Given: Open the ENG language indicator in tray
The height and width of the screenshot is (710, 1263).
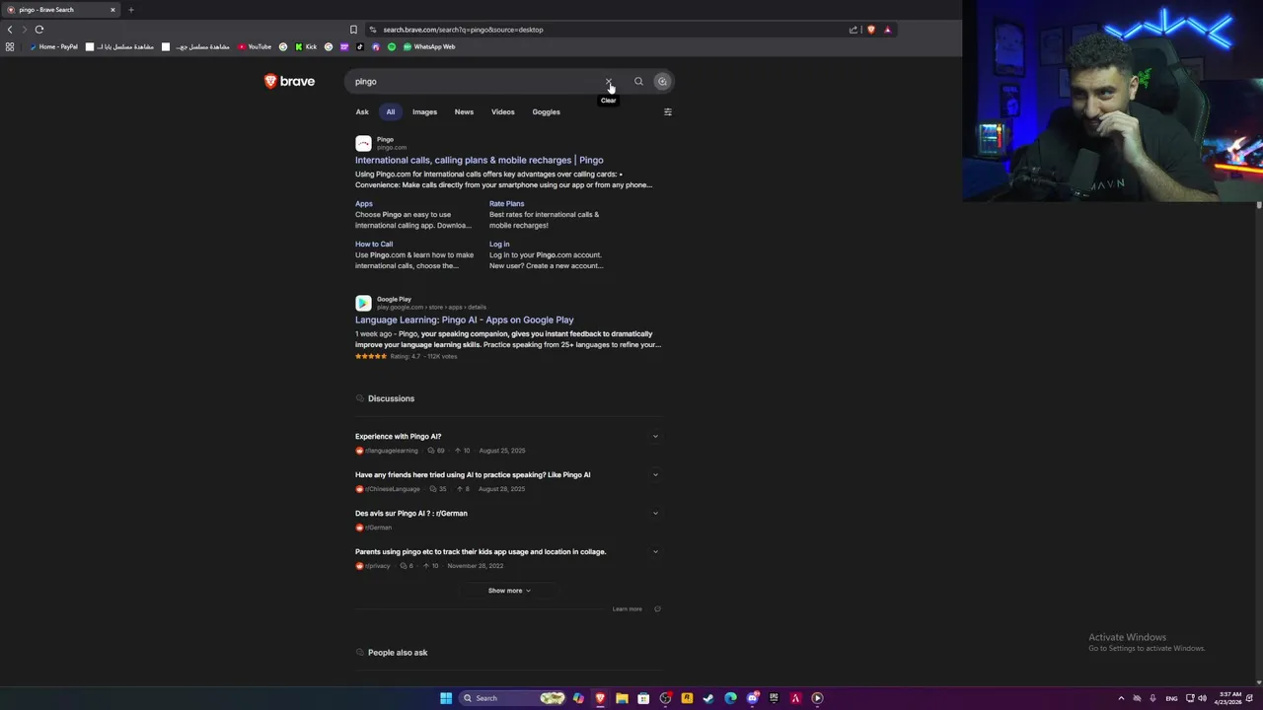Looking at the screenshot, I should click(1171, 698).
